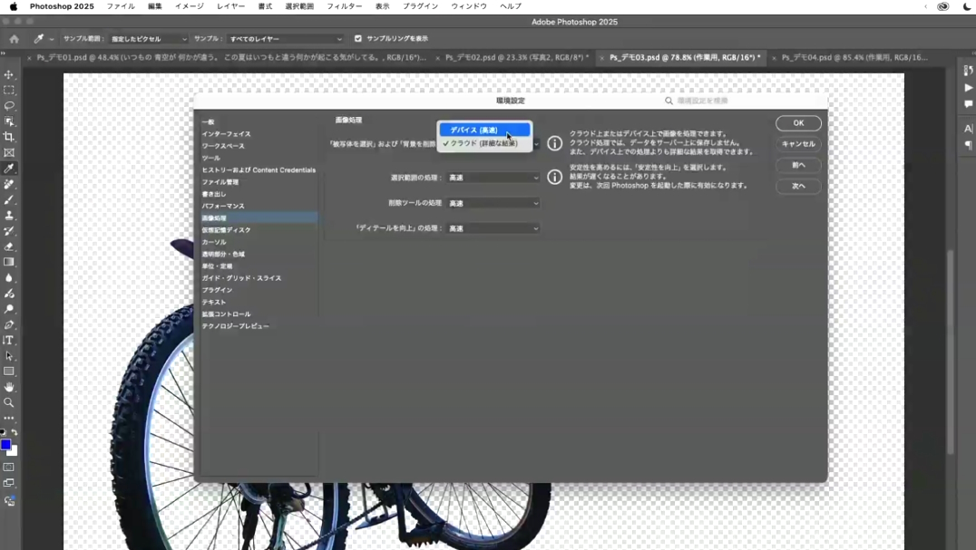Open the Apple menu

pos(13,6)
